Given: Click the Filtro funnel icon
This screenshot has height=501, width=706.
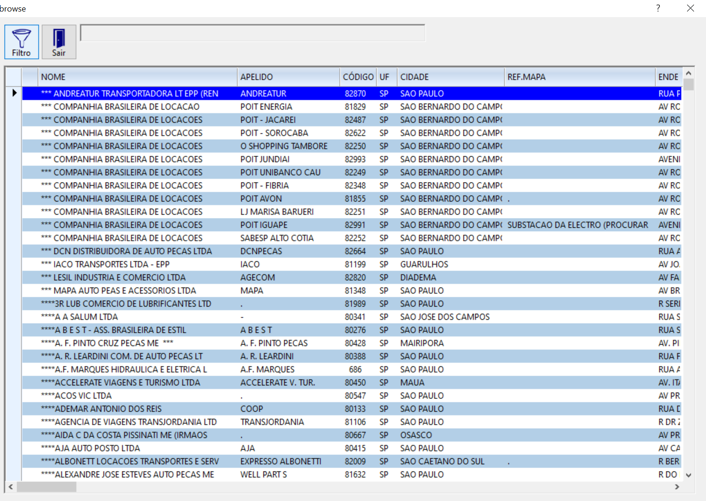Looking at the screenshot, I should click(x=21, y=38).
